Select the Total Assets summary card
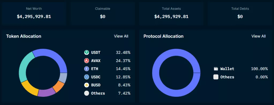 pyautogui.click(x=171, y=14)
